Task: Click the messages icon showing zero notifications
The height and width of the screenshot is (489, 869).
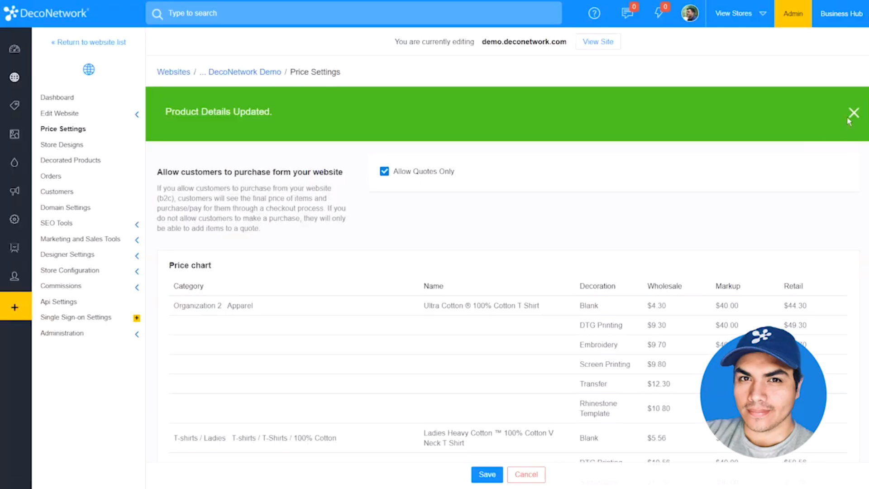Action: [627, 13]
